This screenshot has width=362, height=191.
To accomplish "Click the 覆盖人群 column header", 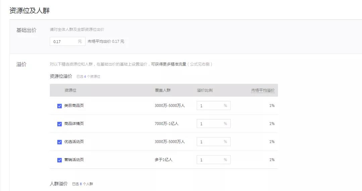I will 163,90.
